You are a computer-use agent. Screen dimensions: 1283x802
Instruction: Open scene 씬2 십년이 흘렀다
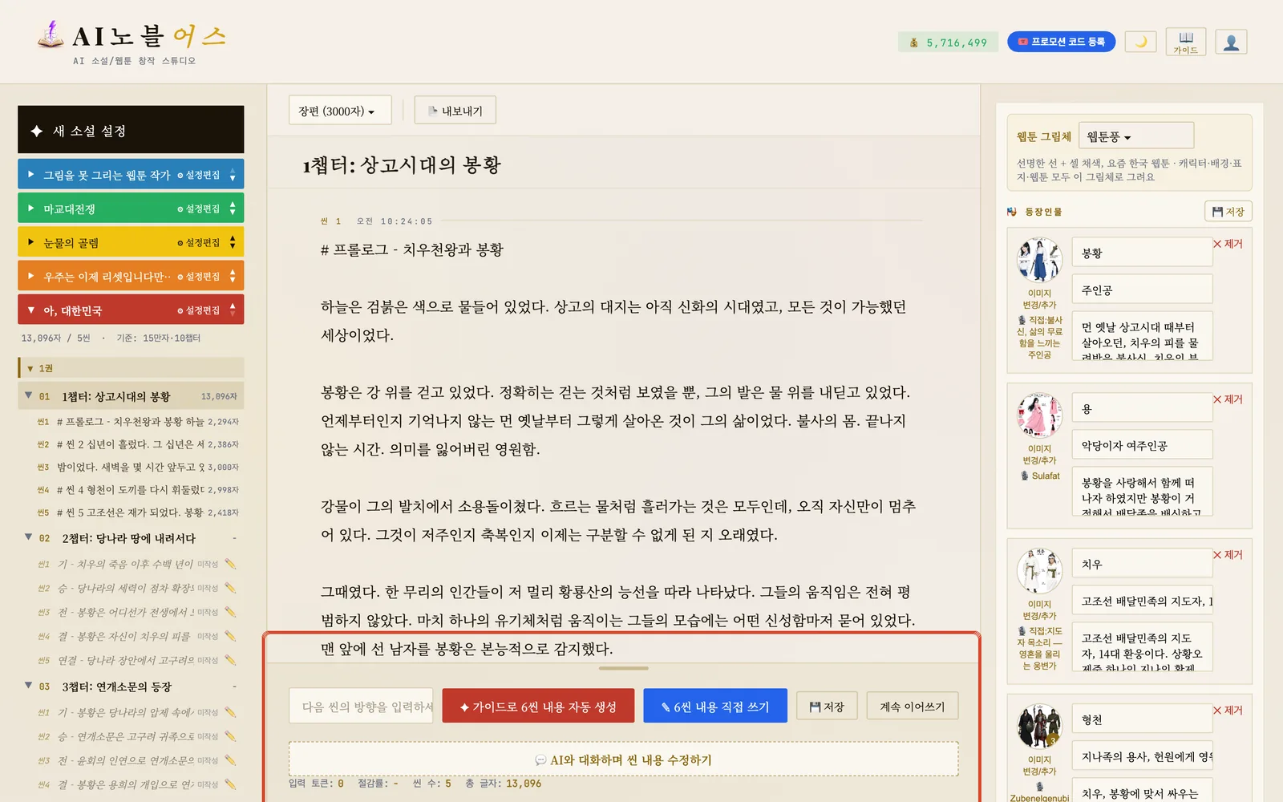(x=138, y=444)
